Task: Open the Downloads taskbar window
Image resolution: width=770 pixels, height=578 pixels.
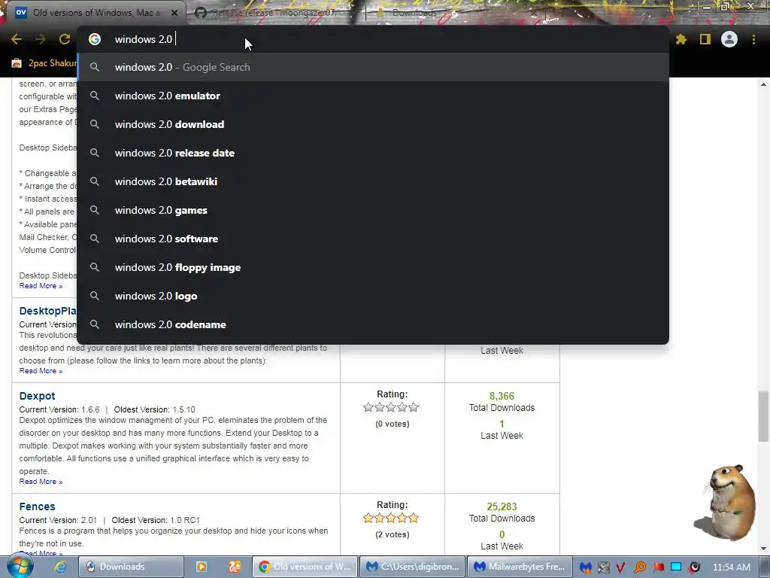Action: pyautogui.click(x=131, y=567)
